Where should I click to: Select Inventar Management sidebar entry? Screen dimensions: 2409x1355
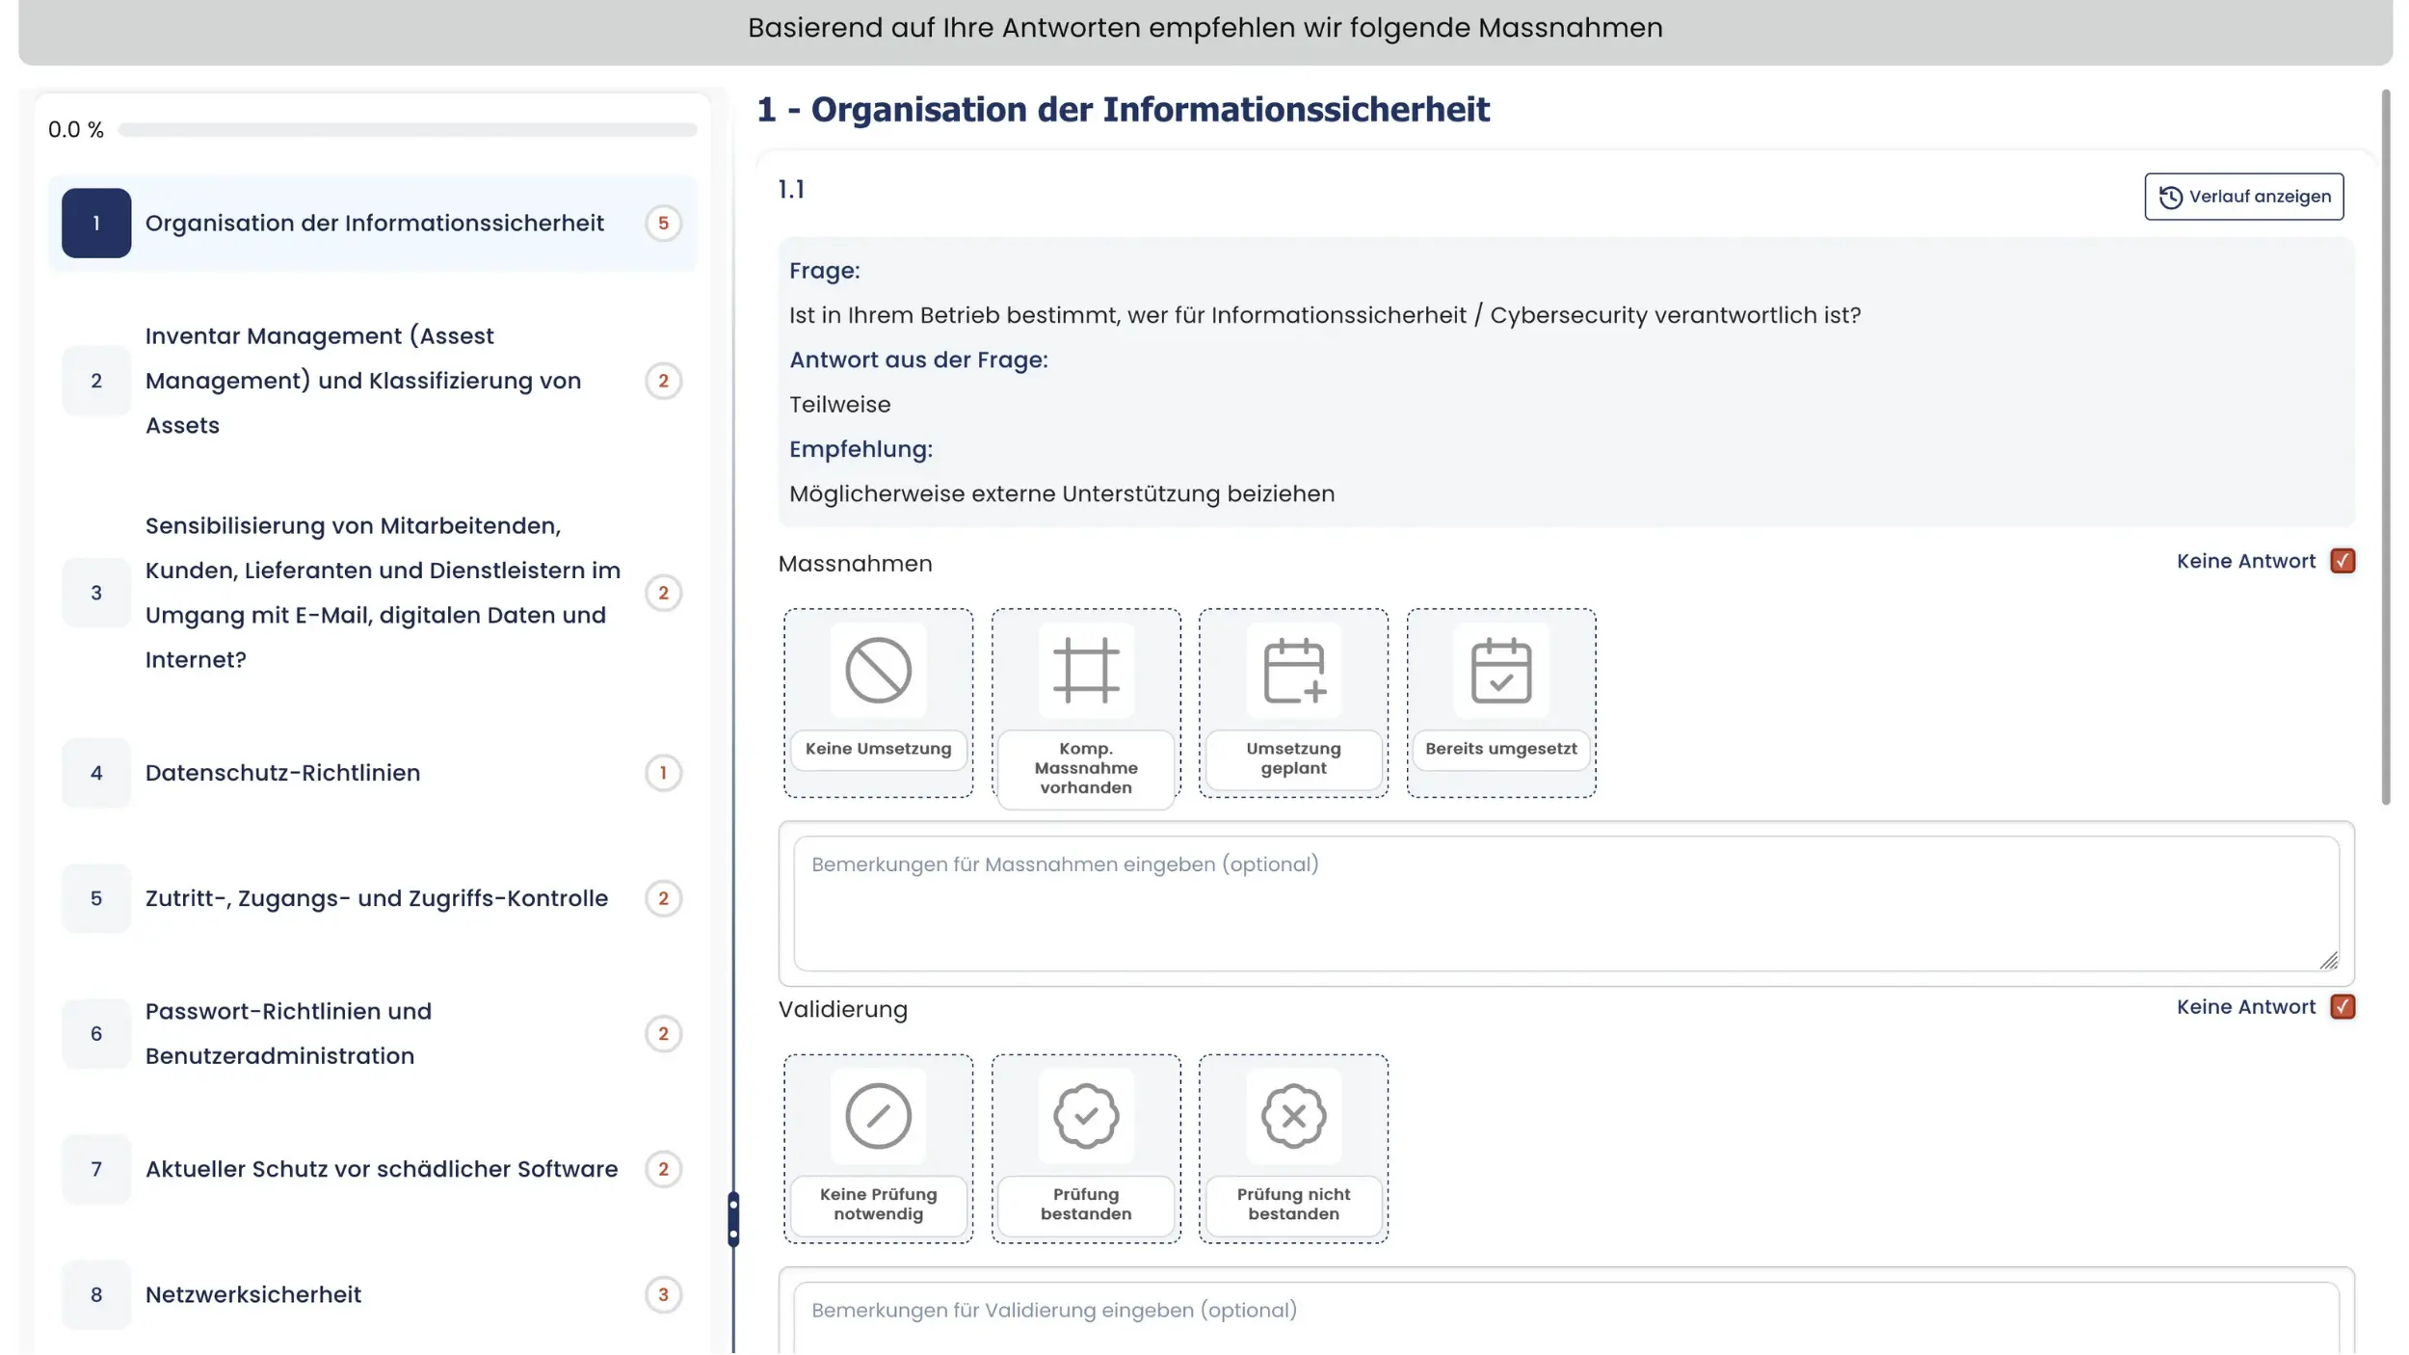362,381
